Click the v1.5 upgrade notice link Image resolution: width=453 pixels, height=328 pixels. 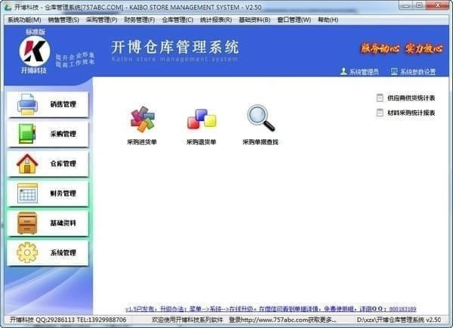click(271, 309)
